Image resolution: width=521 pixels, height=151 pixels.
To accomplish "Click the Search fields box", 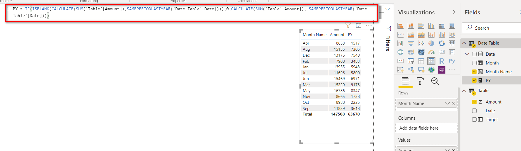I will pos(491,28).
